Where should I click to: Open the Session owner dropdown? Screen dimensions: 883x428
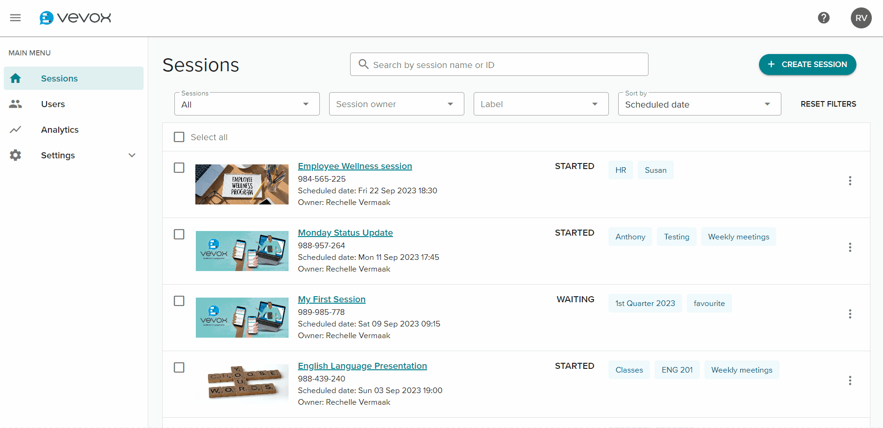coord(397,104)
